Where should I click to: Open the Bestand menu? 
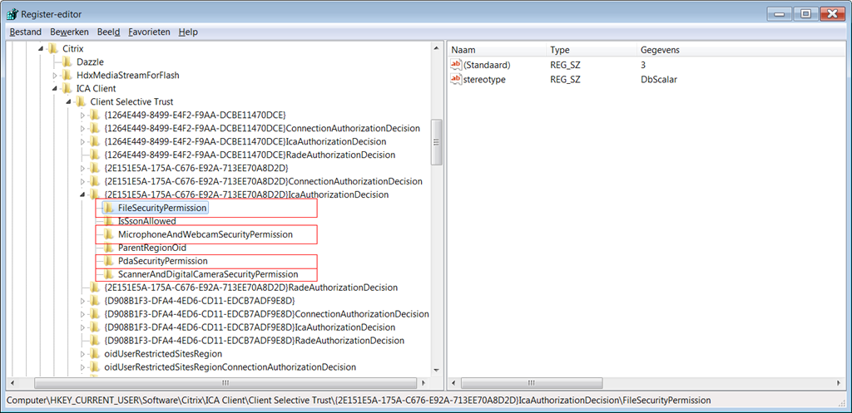click(x=25, y=32)
